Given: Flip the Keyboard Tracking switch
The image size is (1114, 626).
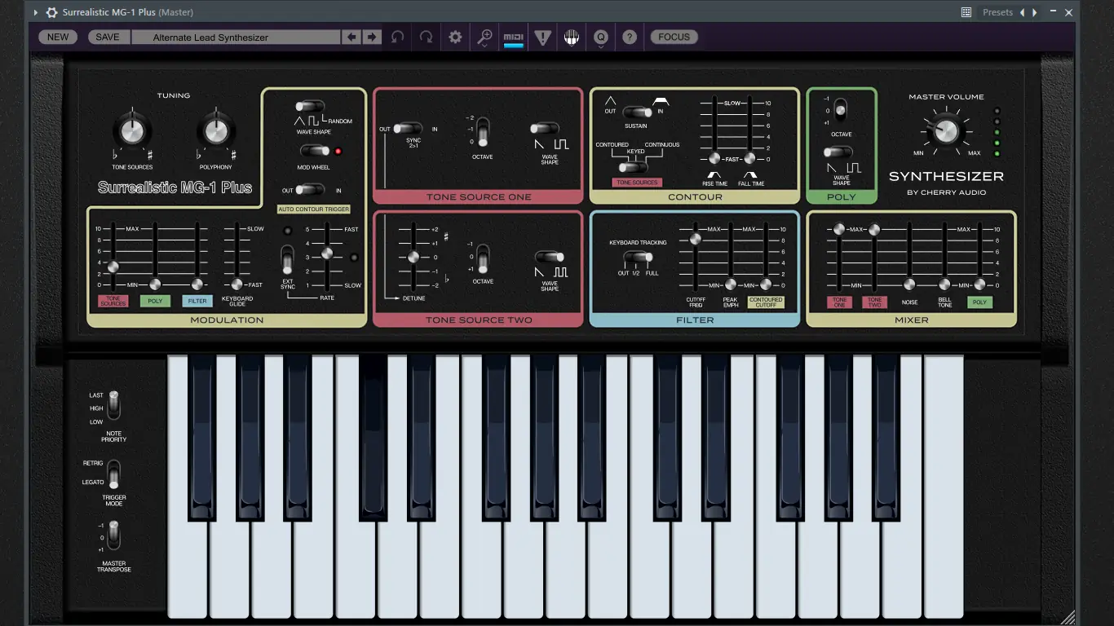Looking at the screenshot, I should click(x=638, y=258).
